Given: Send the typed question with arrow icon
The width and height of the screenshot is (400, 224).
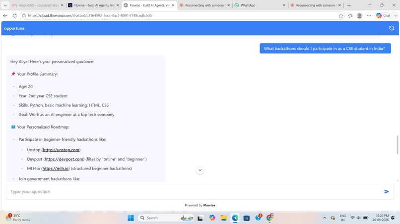Looking at the screenshot, I should coord(387,192).
